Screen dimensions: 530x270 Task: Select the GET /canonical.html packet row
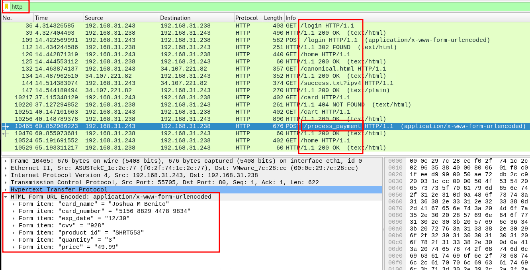[159, 69]
